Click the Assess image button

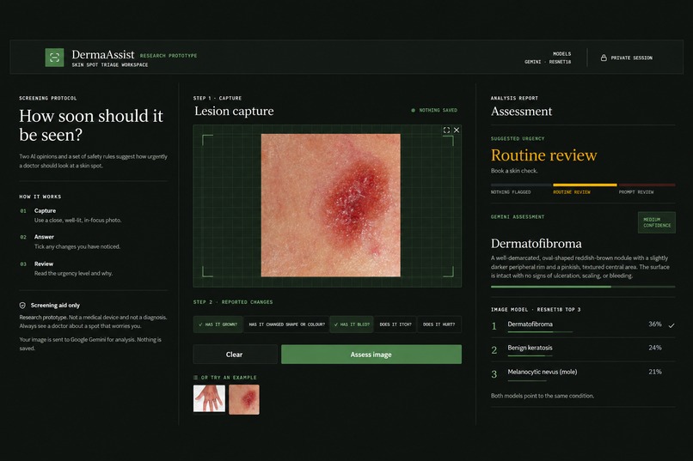pos(371,355)
